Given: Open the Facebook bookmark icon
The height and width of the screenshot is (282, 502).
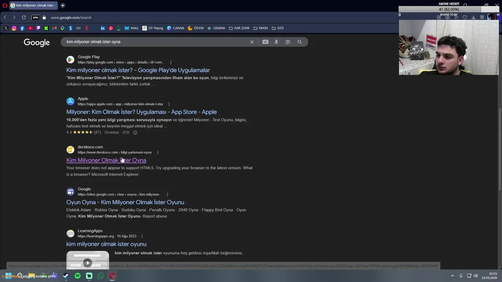Looking at the screenshot, I should [x=22, y=28].
